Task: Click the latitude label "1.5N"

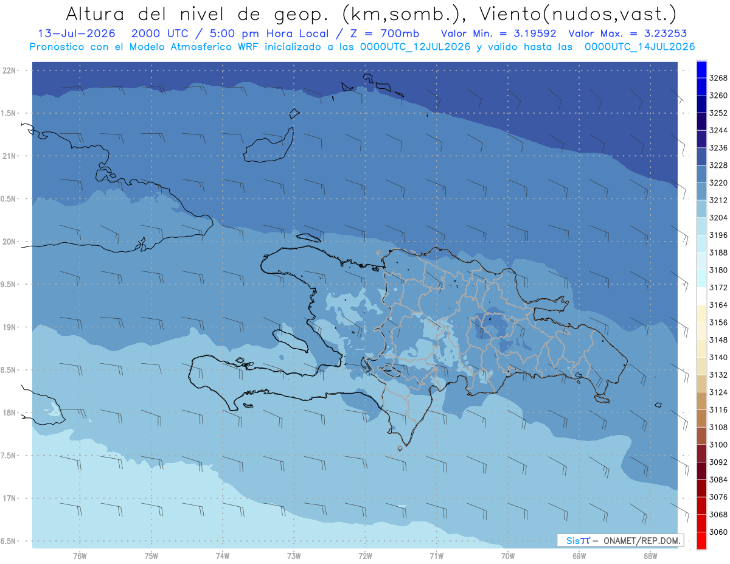Action: pos(9,114)
